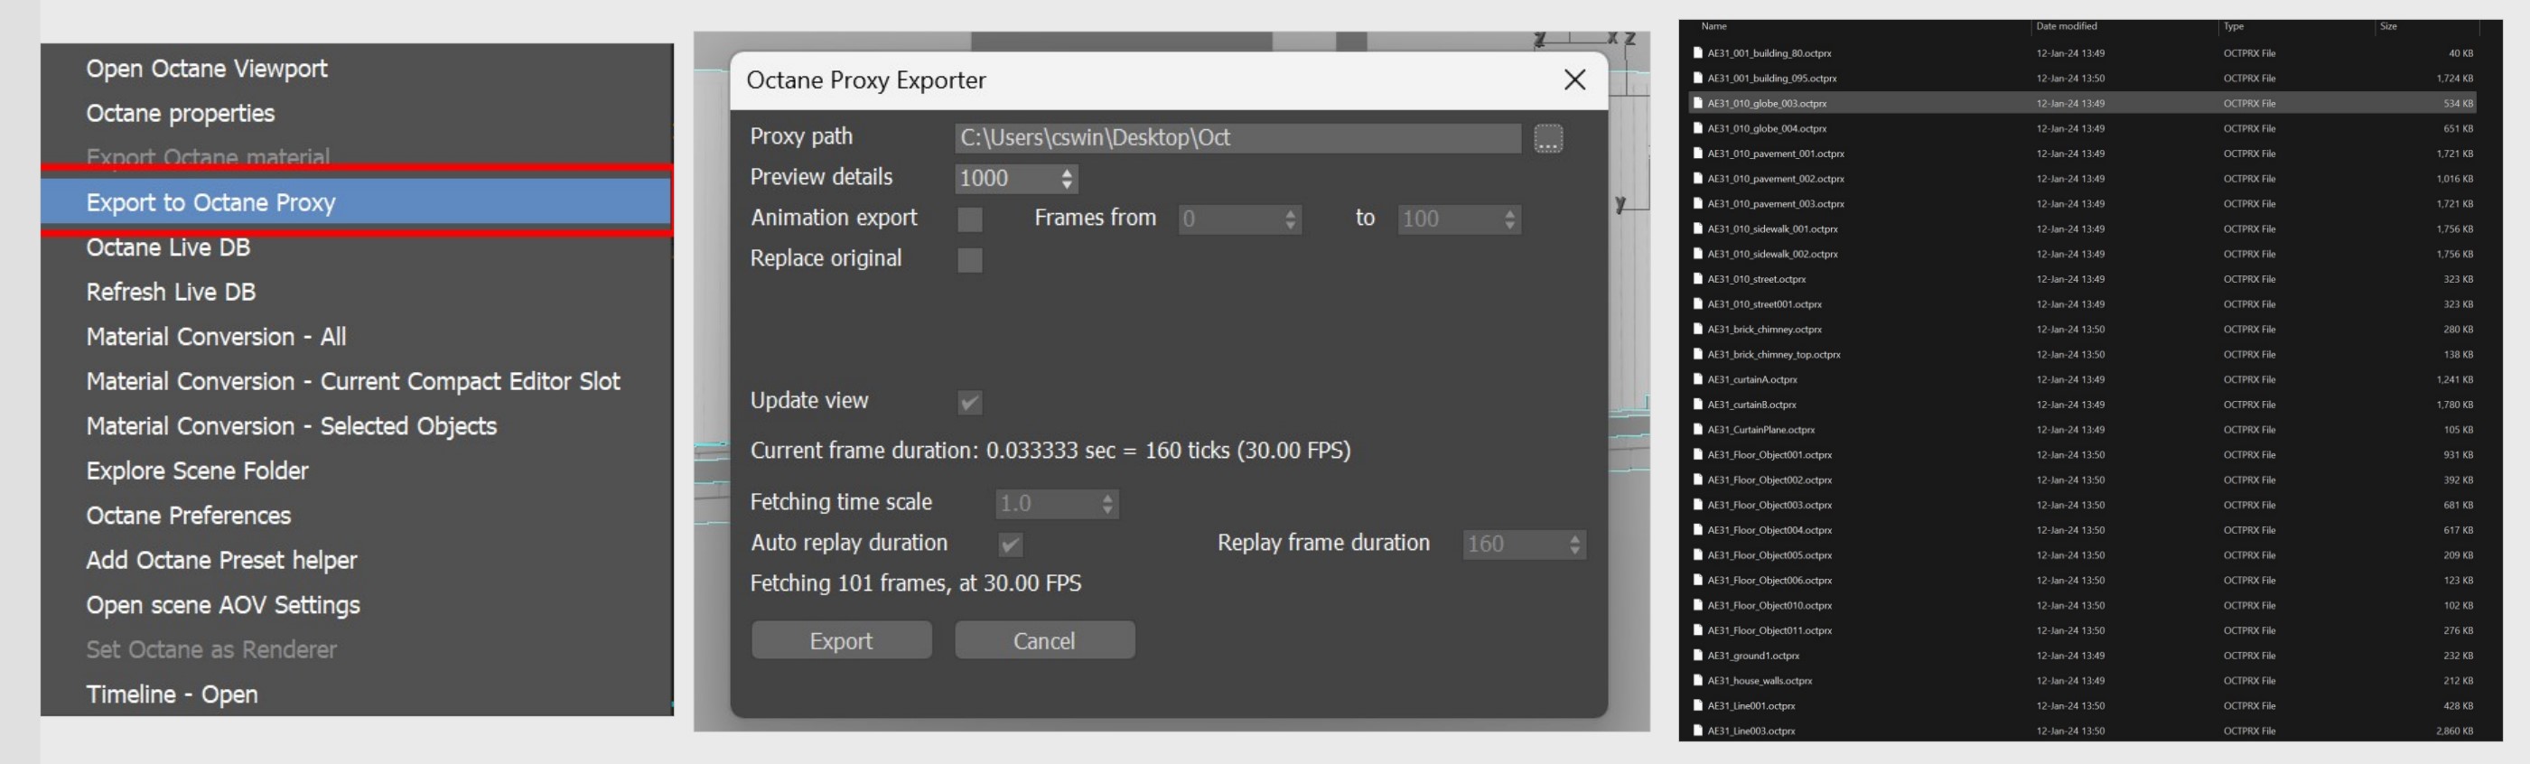Click the file icon of AE31_CurtainPlane.octprx
Viewport: 2530px width, 764px height.
[1698, 430]
